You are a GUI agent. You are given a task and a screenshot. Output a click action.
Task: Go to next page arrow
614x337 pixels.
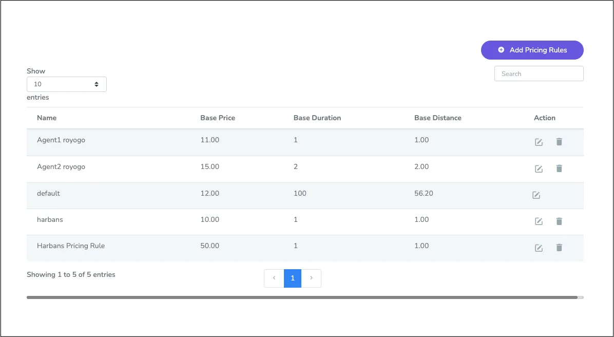click(311, 278)
